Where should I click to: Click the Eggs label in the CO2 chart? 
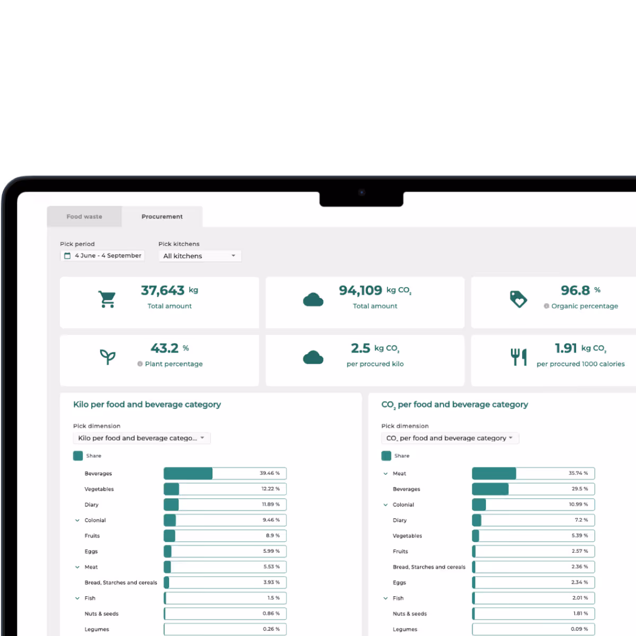click(400, 582)
